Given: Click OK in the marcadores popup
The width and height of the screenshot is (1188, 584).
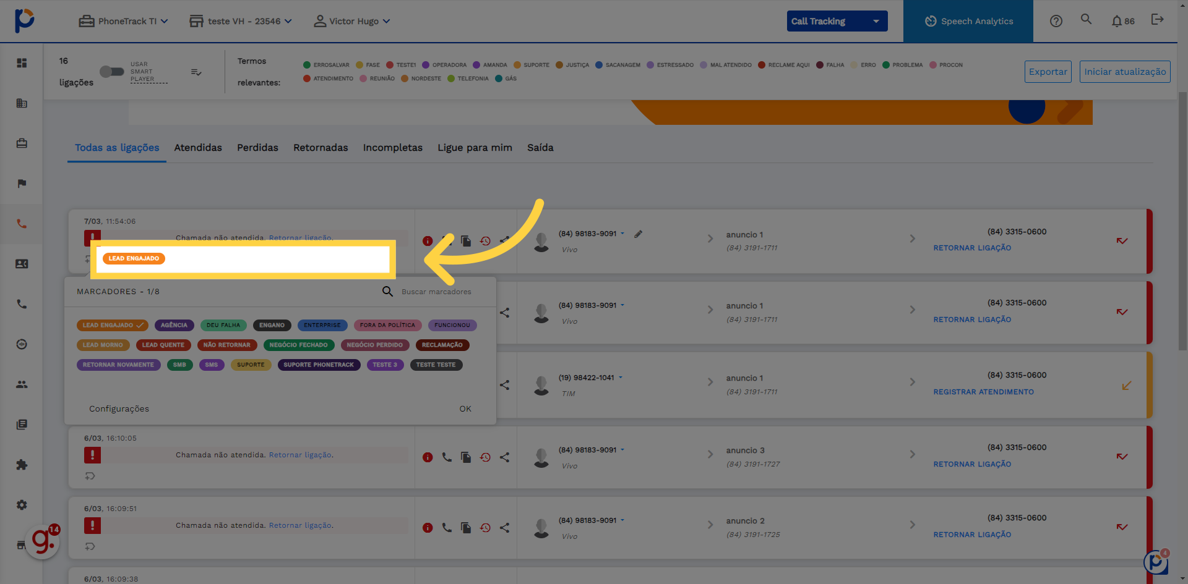Looking at the screenshot, I should (x=465, y=408).
